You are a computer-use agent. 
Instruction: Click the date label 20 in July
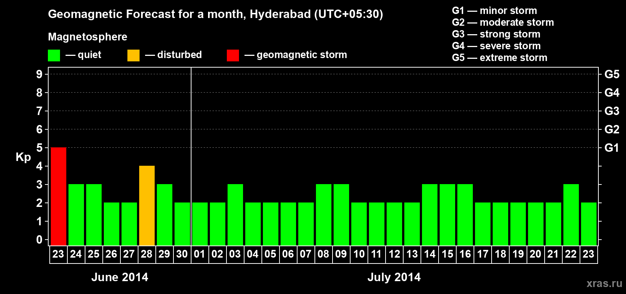pos(535,254)
